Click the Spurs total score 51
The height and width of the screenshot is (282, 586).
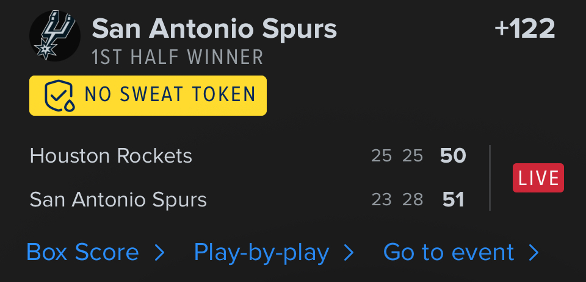pyautogui.click(x=453, y=199)
